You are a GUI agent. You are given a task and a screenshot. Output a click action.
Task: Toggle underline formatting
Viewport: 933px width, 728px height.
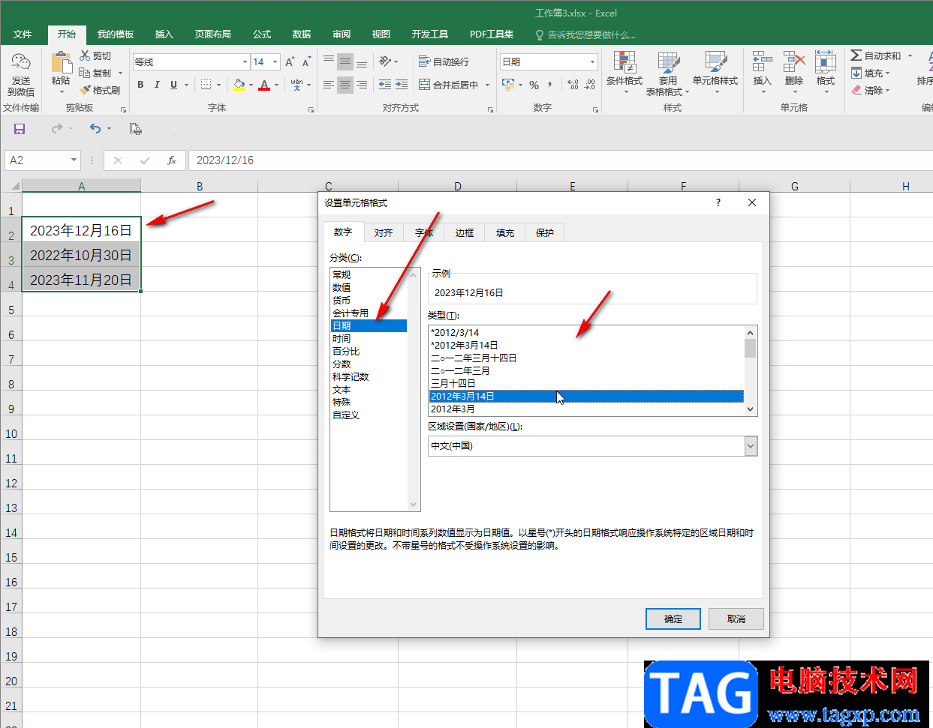click(173, 85)
